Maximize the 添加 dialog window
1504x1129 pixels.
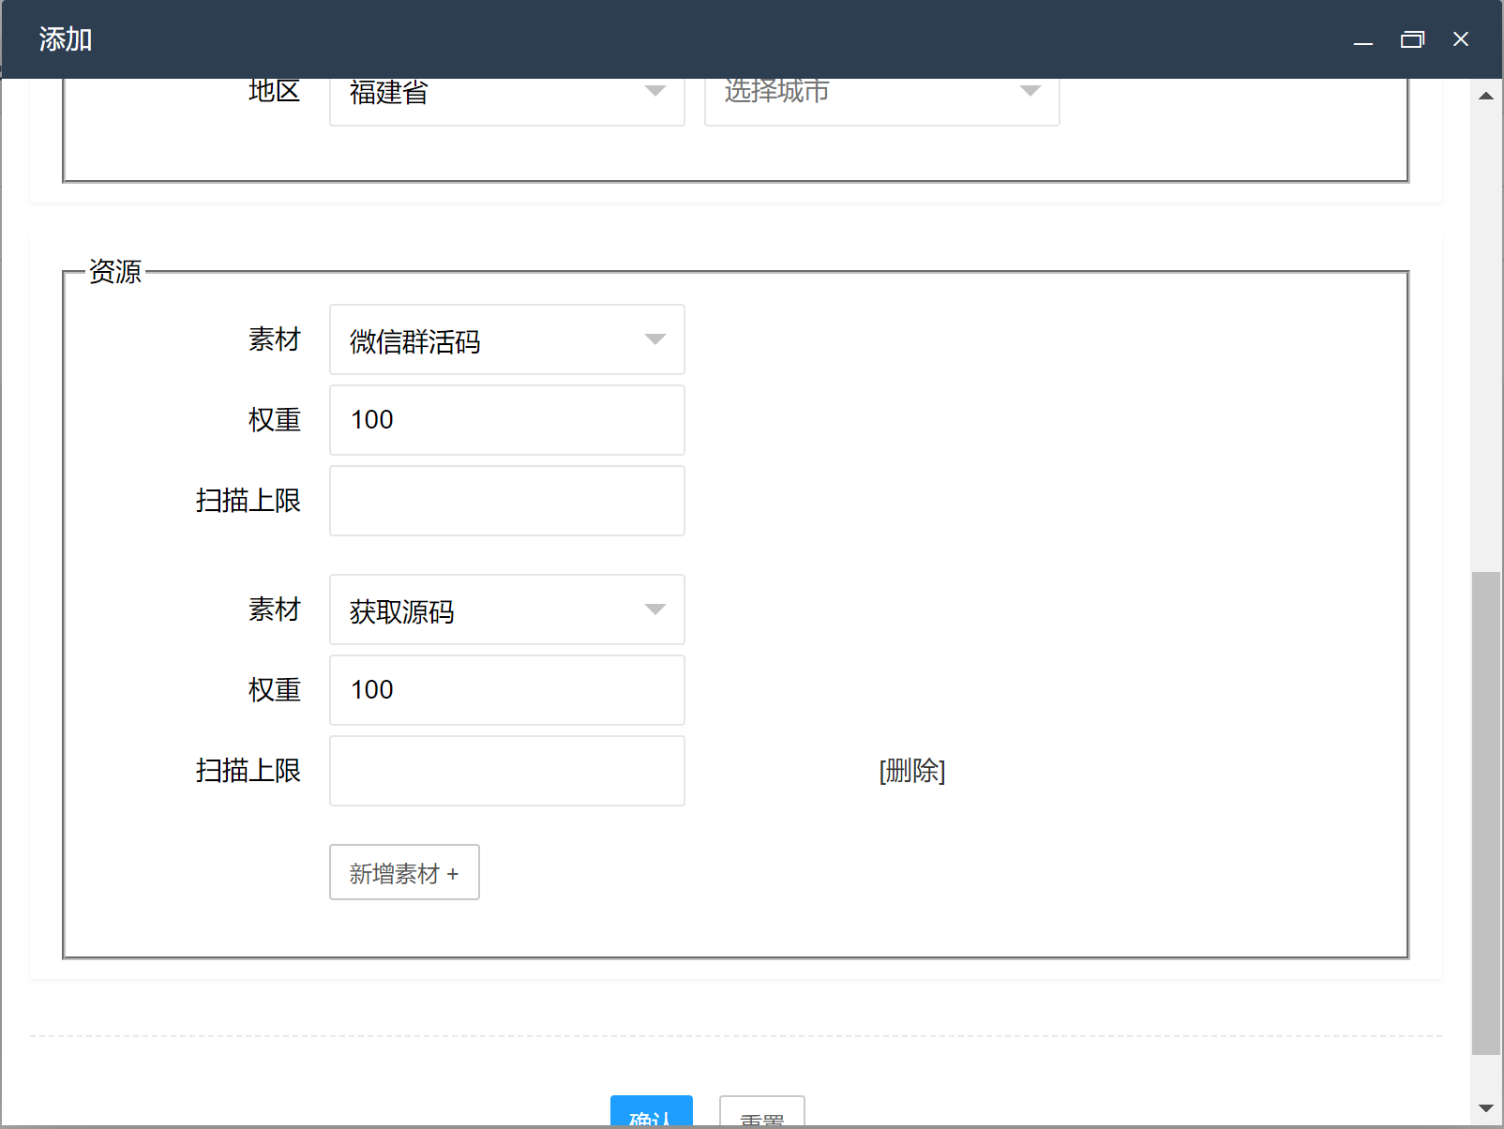tap(1412, 39)
